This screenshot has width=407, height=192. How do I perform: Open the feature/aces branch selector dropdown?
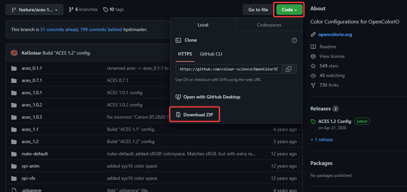(34, 10)
